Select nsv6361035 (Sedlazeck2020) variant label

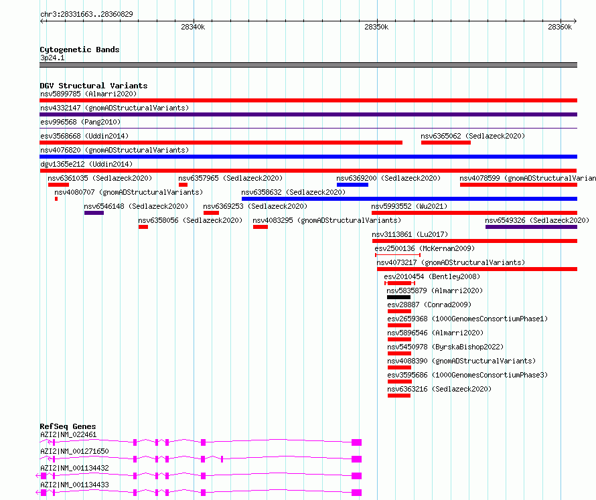100,178
